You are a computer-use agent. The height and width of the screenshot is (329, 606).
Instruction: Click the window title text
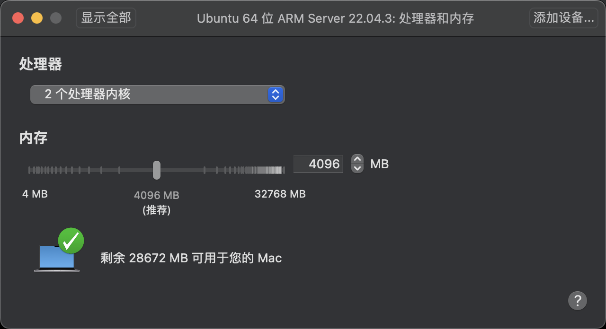click(x=335, y=18)
